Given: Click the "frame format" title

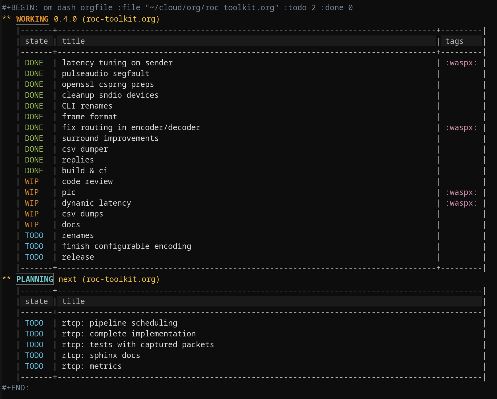Looking at the screenshot, I should point(89,117).
